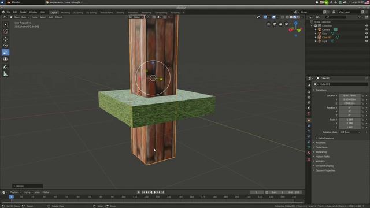The height and width of the screenshot is (208, 370).
Task: Open the Material properties tab icon
Action: [309, 153]
